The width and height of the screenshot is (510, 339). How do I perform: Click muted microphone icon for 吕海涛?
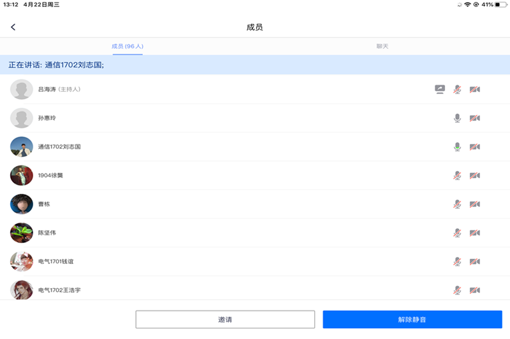coord(457,90)
